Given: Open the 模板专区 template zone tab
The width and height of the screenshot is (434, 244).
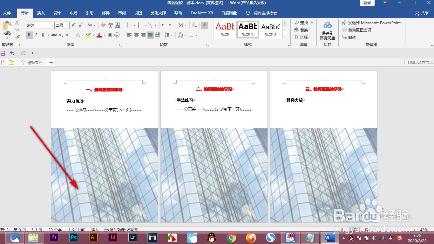Looking at the screenshot, I should tap(31, 63).
